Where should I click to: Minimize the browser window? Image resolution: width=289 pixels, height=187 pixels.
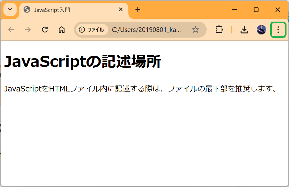pyautogui.click(x=235, y=10)
